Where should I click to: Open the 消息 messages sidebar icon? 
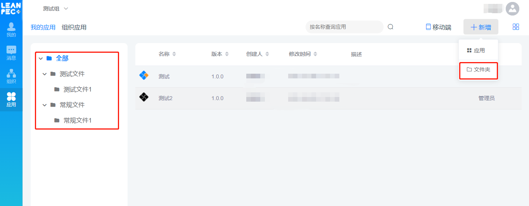coord(11,53)
